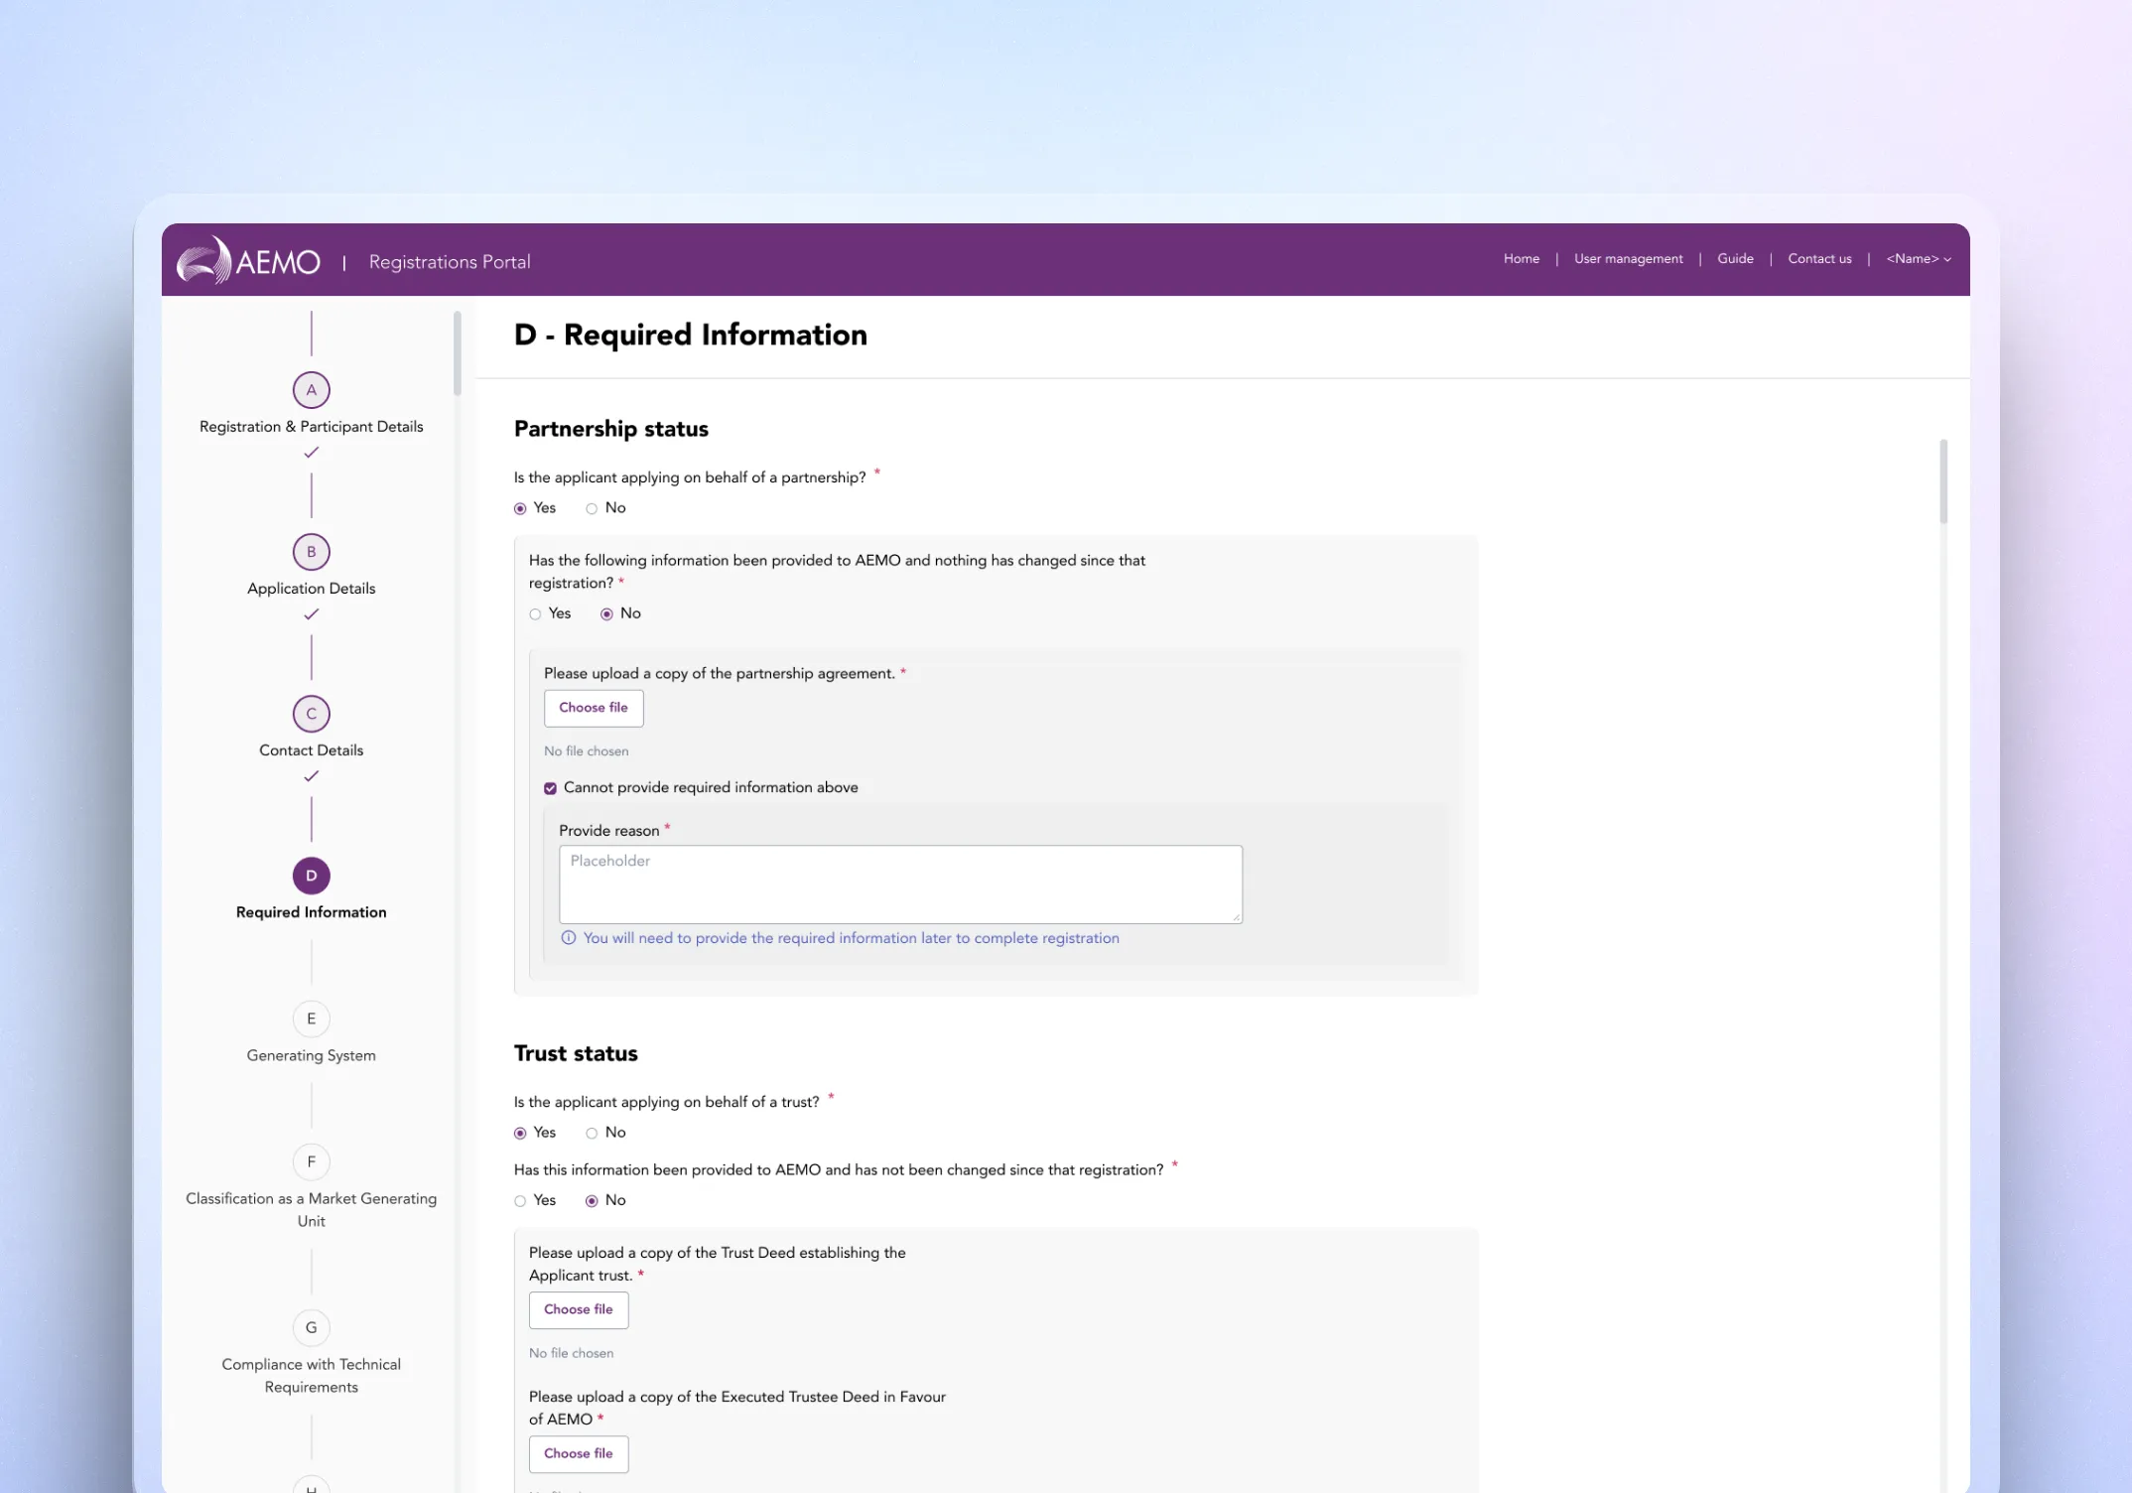Choose file for partnership agreement
The width and height of the screenshot is (2132, 1493).
594,708
